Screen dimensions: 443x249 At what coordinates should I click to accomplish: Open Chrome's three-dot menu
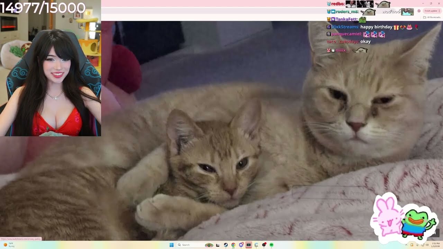[x=439, y=11]
